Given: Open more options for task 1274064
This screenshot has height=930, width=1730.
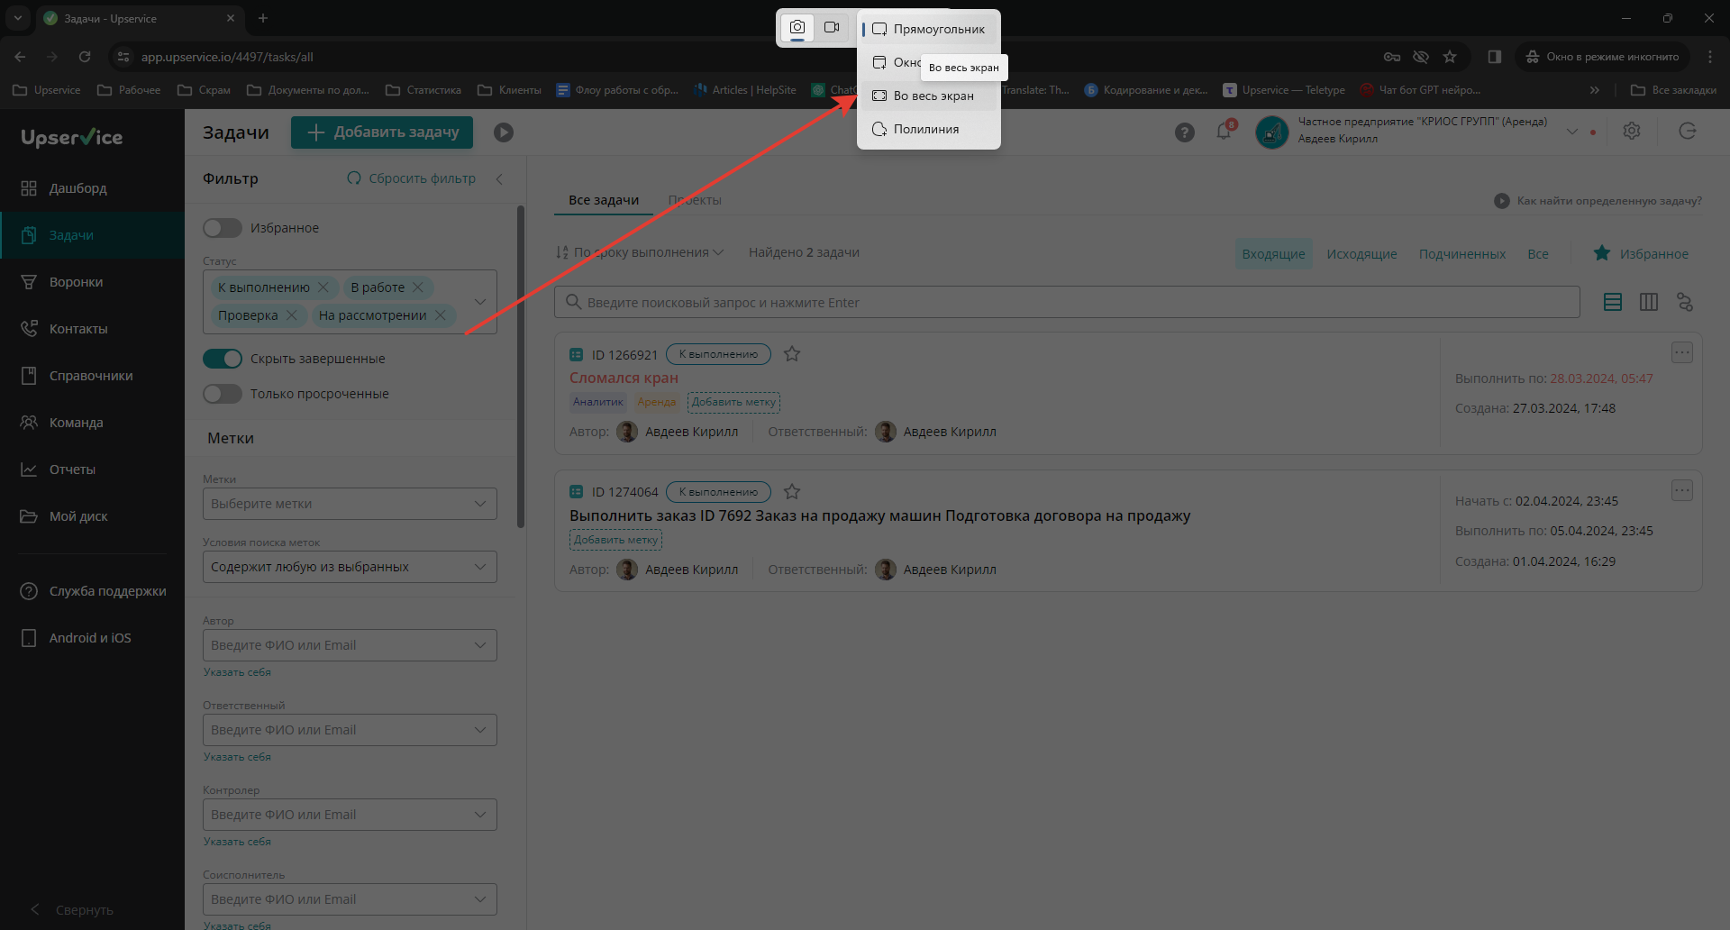Looking at the screenshot, I should click(x=1682, y=490).
